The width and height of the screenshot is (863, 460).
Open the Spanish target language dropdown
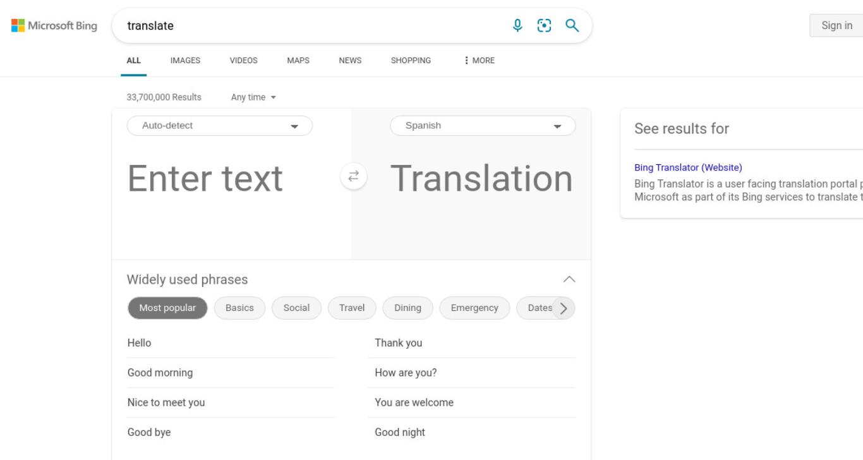click(483, 126)
